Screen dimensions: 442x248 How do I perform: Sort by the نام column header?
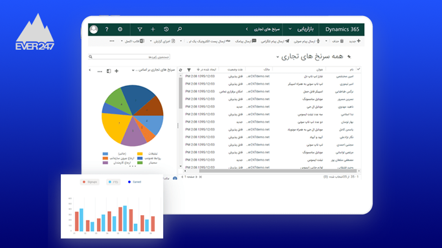click(351, 70)
